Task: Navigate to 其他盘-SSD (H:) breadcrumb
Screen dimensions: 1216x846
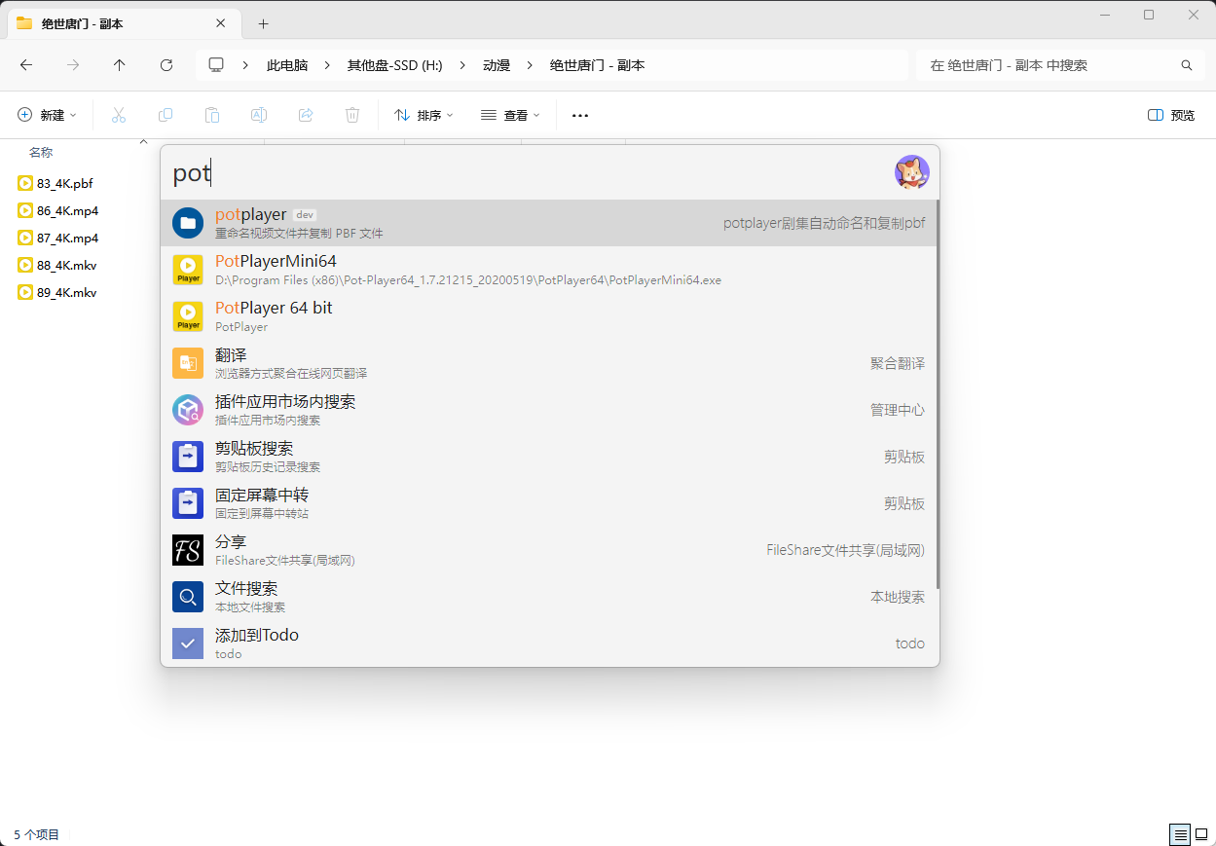Action: (395, 65)
